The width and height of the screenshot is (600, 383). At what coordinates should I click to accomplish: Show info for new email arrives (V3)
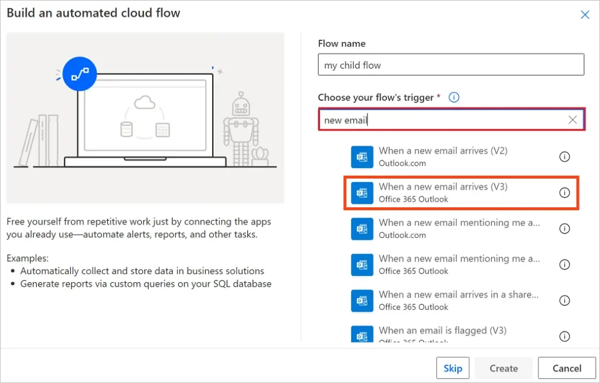click(x=564, y=193)
